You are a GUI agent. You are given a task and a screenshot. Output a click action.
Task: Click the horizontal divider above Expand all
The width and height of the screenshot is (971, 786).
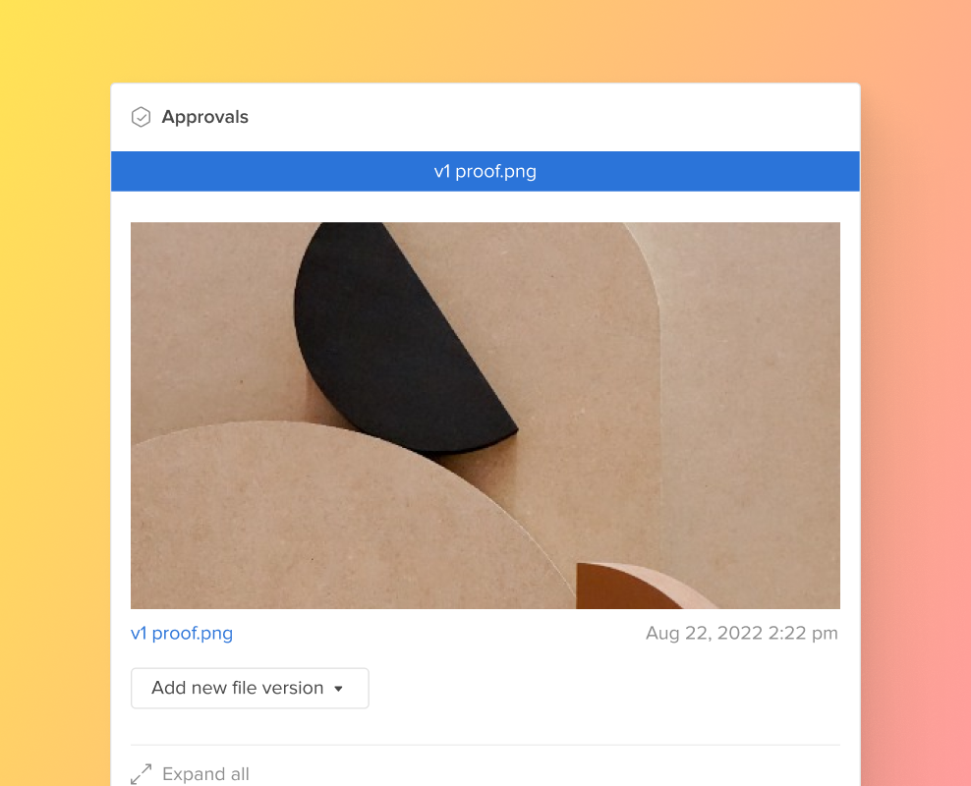[485, 745]
